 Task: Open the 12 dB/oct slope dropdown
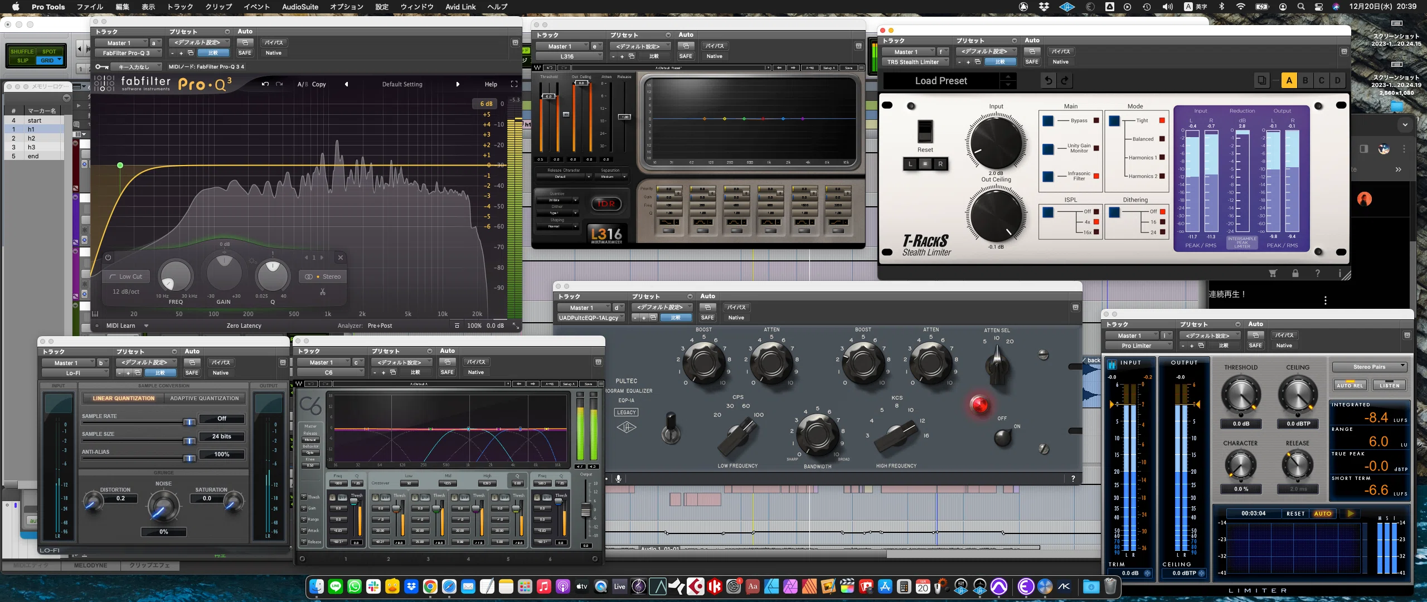click(126, 292)
